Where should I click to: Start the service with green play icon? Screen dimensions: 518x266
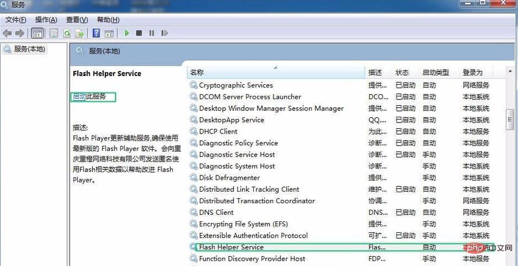pyautogui.click(x=127, y=33)
